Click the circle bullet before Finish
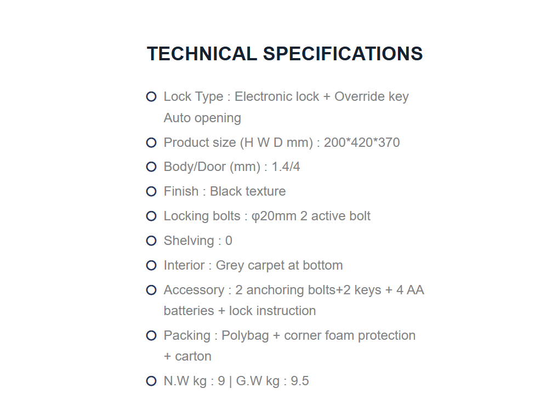541x411 pixels. [x=151, y=191]
